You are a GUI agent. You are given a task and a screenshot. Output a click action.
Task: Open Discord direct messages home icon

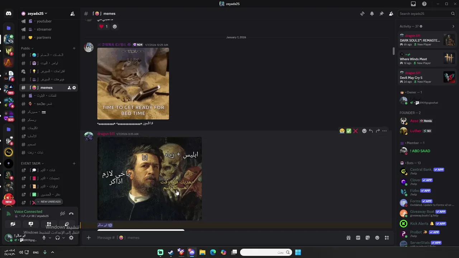point(9,14)
